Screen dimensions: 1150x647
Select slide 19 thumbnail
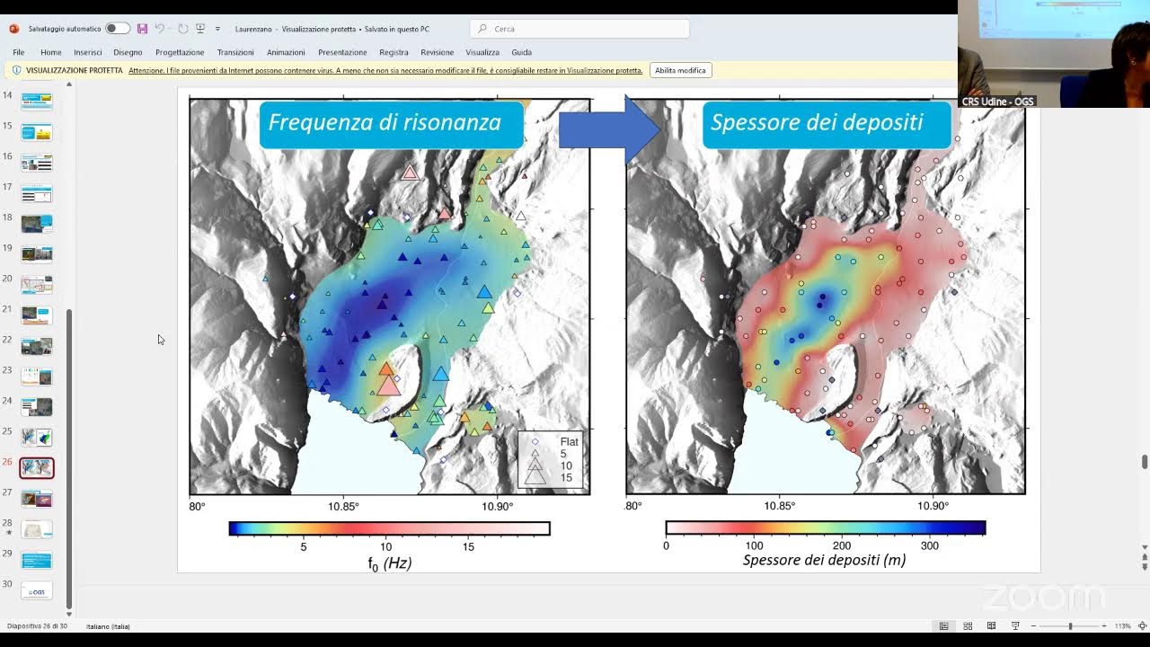pos(37,254)
